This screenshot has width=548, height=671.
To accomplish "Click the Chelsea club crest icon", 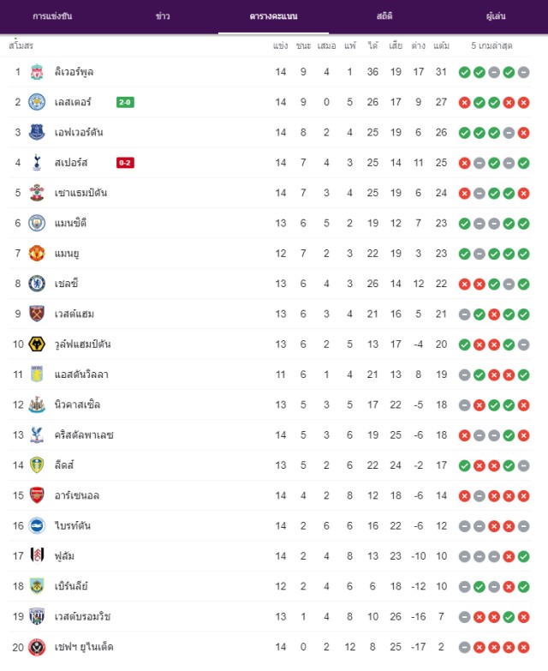I will (x=37, y=284).
